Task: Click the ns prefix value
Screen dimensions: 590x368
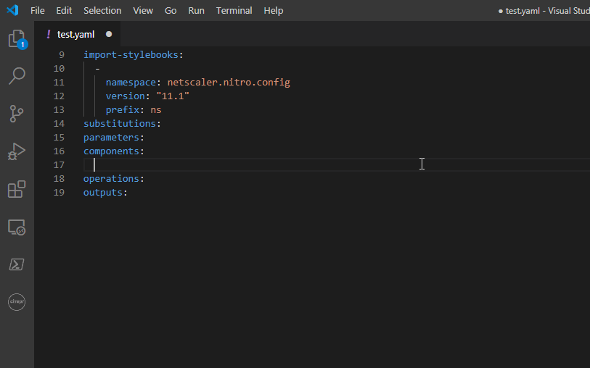Action: click(x=156, y=110)
